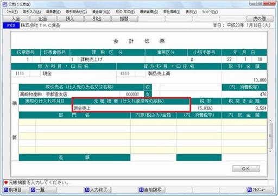Viewport: 278px width, 196px height.
Task: Click the 小切手番号 field with # symbol
Action: click(205, 59)
